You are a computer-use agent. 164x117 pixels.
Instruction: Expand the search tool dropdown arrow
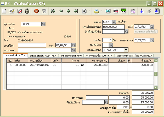click(x=89, y=11)
